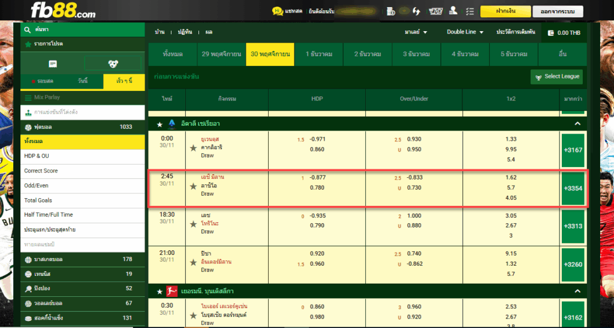
Task: Select the 3 ธันวาคม date tab
Action: [x=416, y=54]
